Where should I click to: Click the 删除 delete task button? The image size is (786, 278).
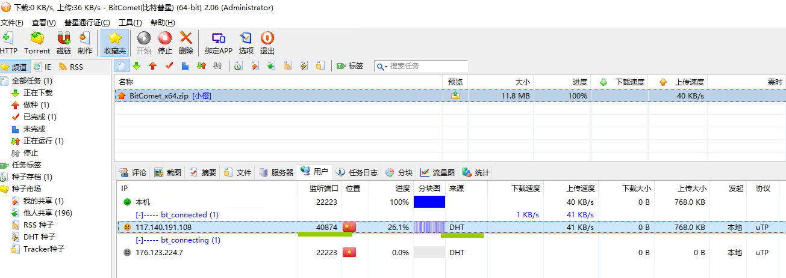pyautogui.click(x=186, y=43)
